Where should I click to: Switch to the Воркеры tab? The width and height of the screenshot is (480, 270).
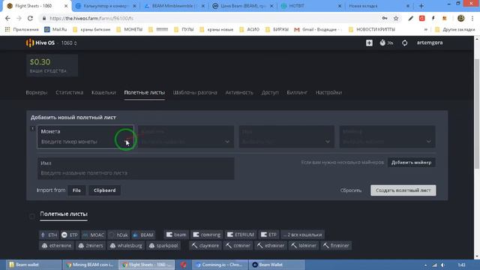click(37, 92)
